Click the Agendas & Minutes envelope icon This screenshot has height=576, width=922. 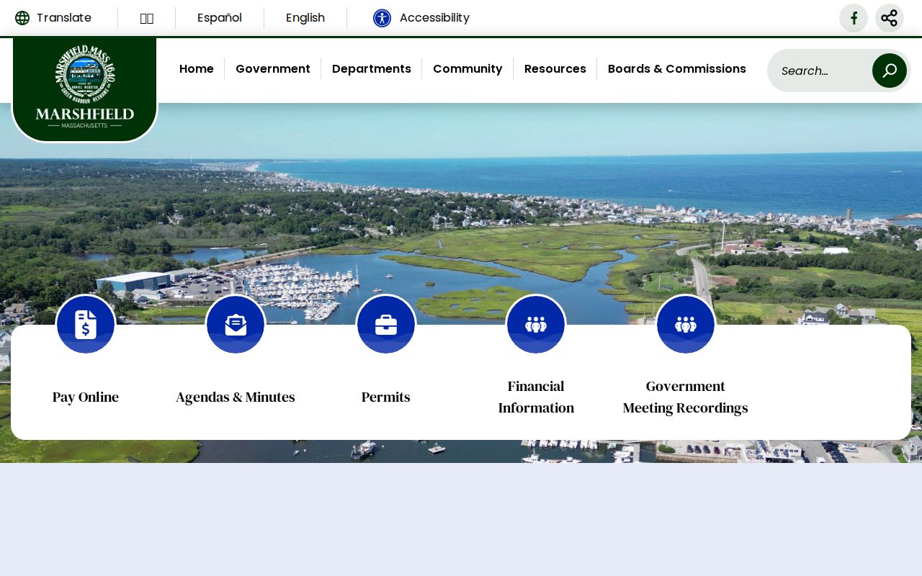click(x=236, y=325)
